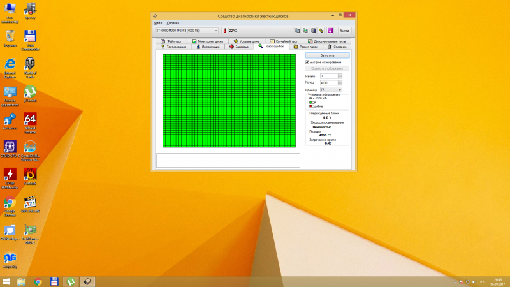The width and height of the screenshot is (510, 287).
Task: Launch FurMark desktop shortcut
Action: pyautogui.click(x=30, y=177)
